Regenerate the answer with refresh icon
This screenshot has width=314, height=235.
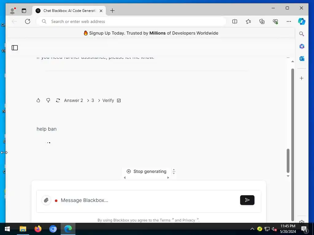click(58, 100)
